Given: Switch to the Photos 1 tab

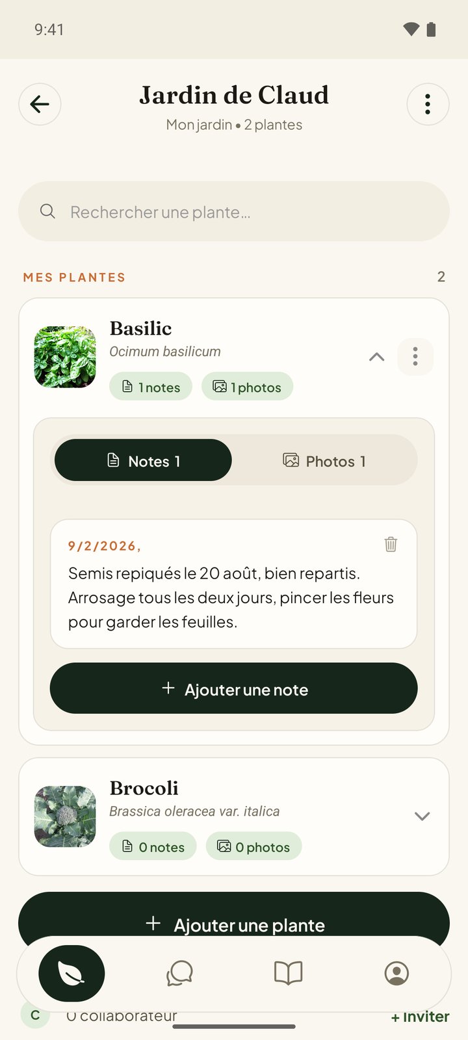Looking at the screenshot, I should coord(324,461).
